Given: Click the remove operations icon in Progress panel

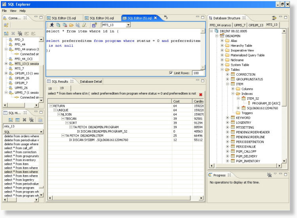Looking at the screenshot, I should pyautogui.click(x=269, y=175).
